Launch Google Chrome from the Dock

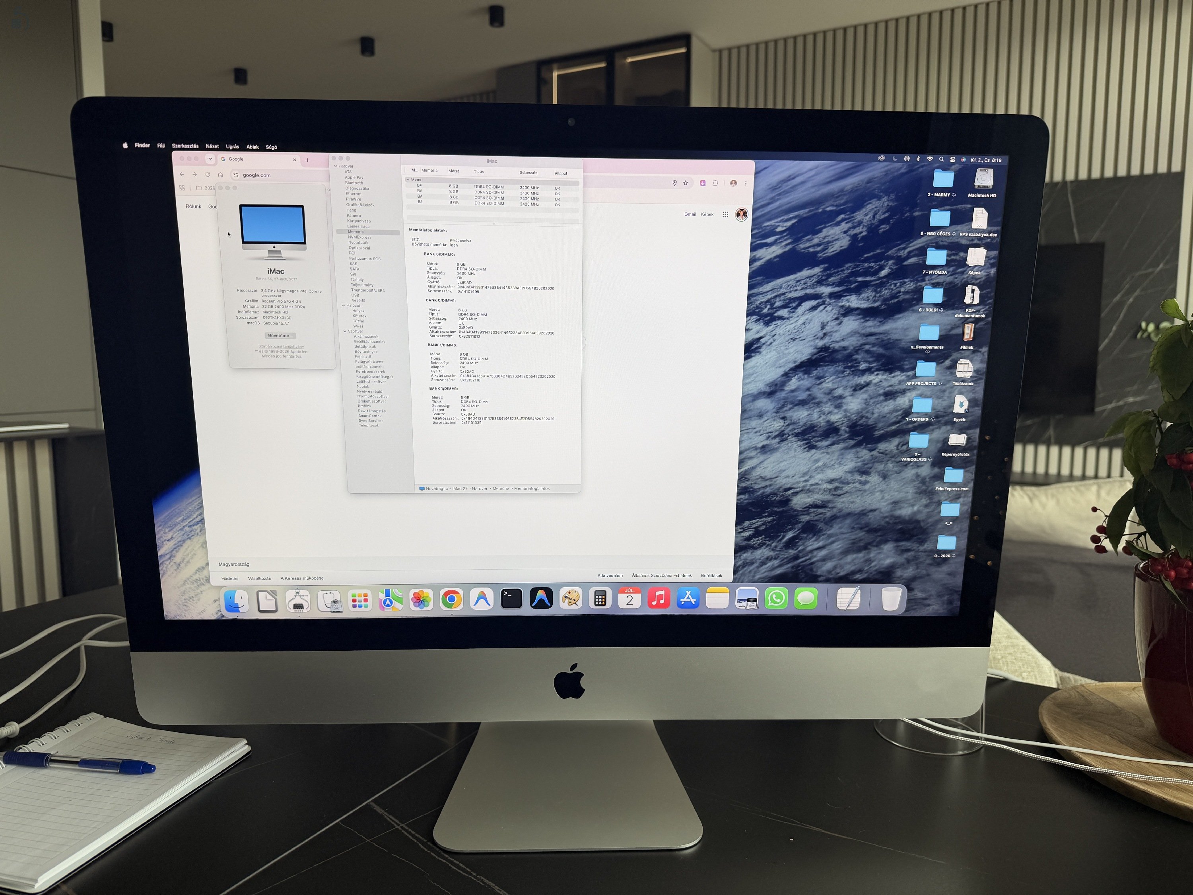[451, 599]
